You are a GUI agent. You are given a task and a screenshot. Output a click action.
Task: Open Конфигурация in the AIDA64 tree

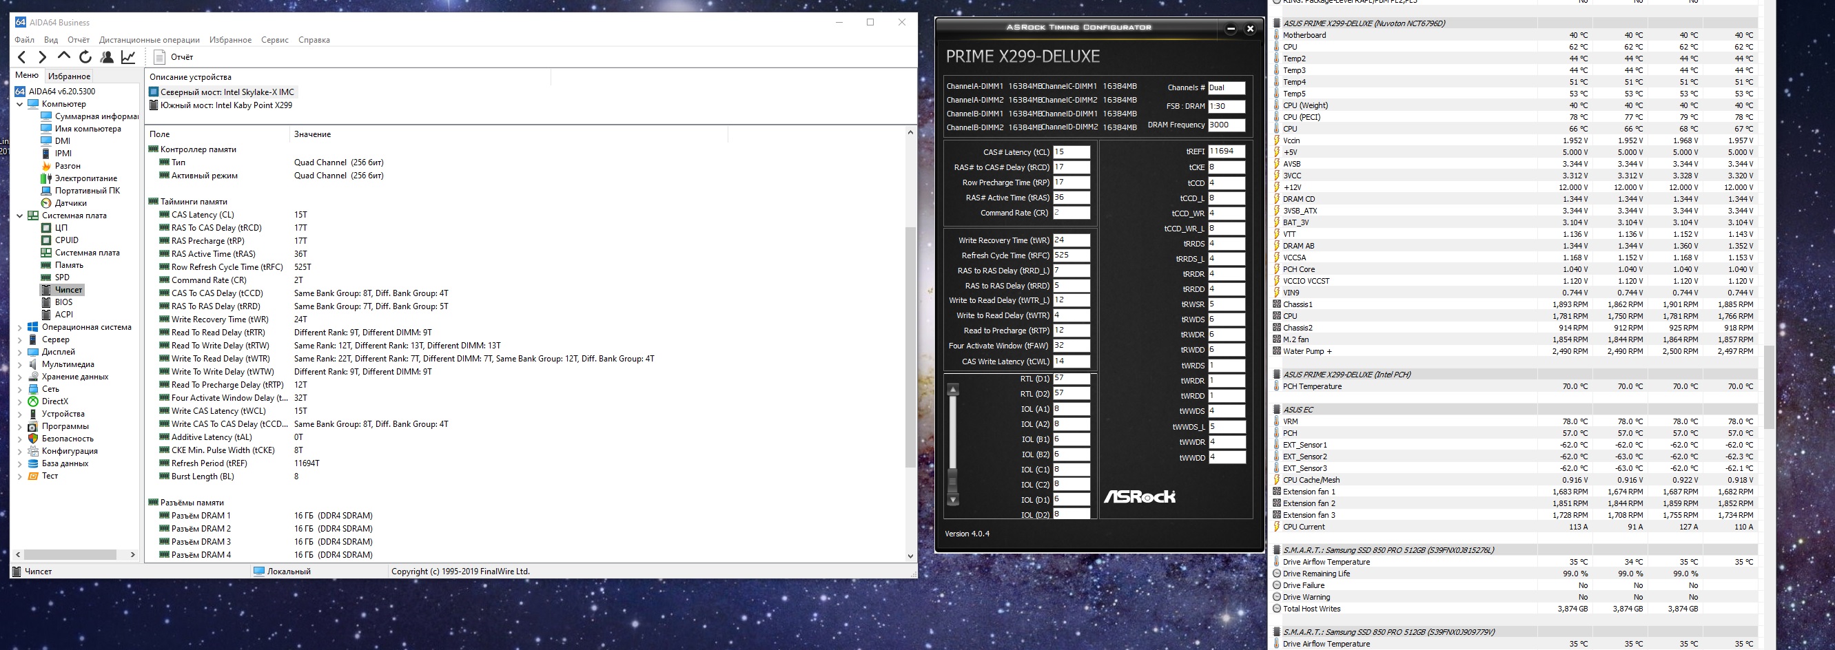coord(70,450)
